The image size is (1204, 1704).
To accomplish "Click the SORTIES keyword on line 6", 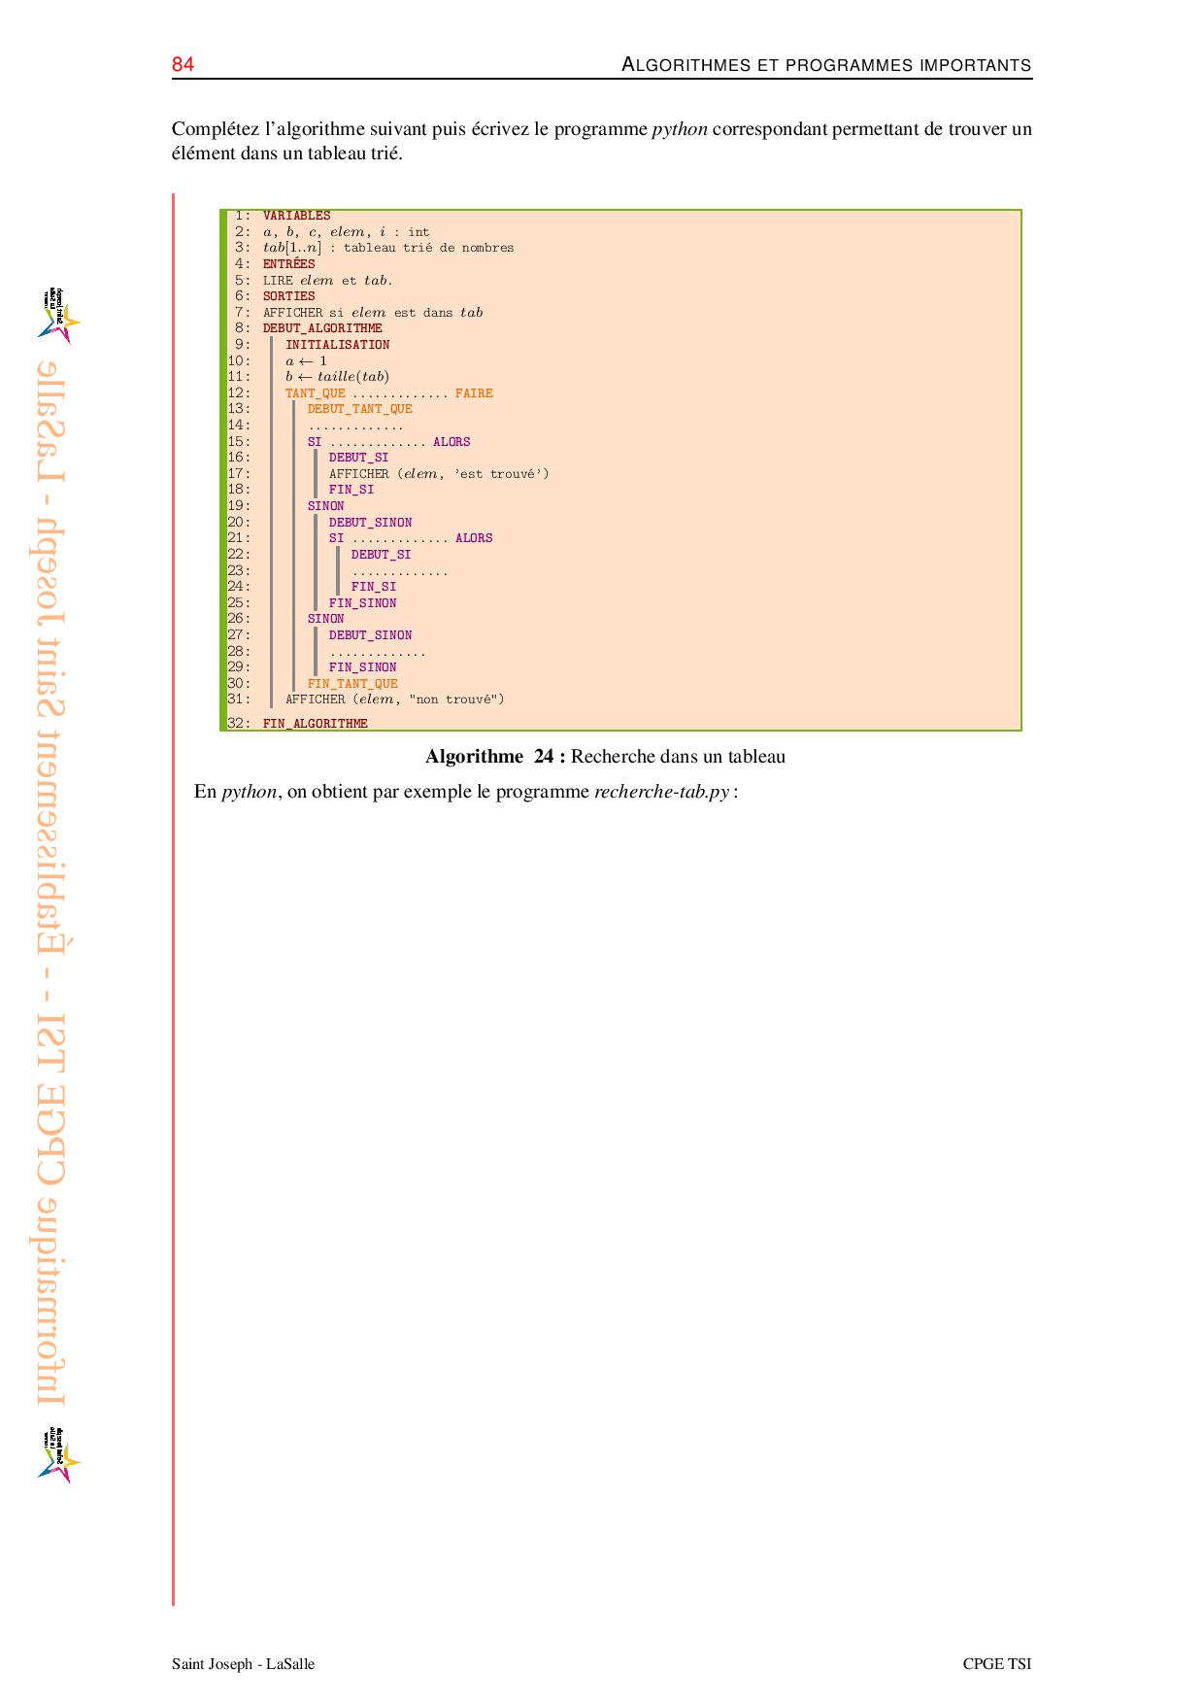I will tap(288, 296).
